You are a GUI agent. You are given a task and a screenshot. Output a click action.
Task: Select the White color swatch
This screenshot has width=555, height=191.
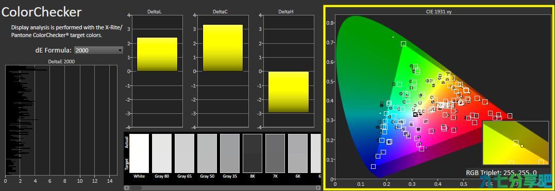tap(140, 153)
